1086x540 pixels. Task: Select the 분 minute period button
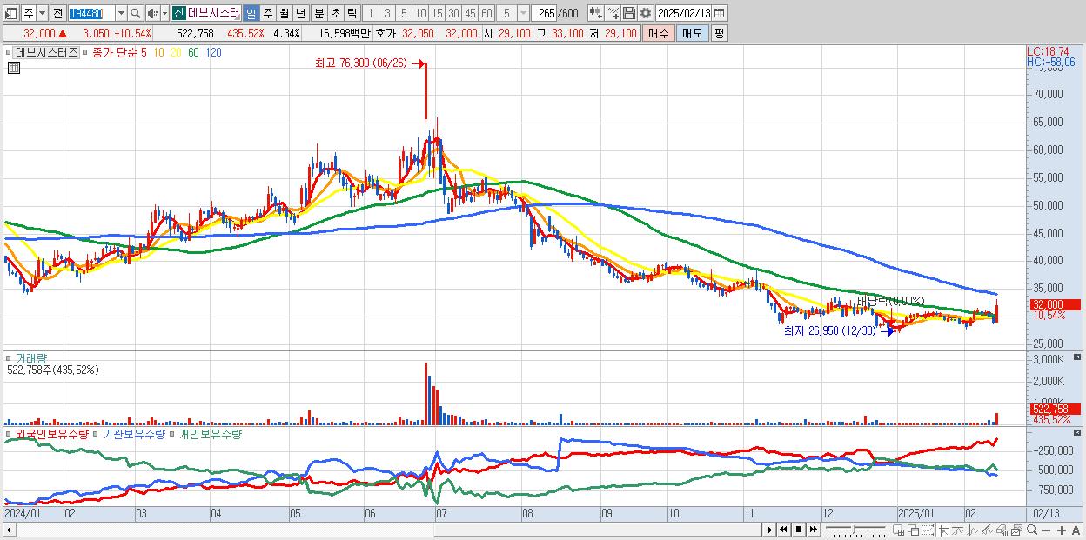[318, 13]
